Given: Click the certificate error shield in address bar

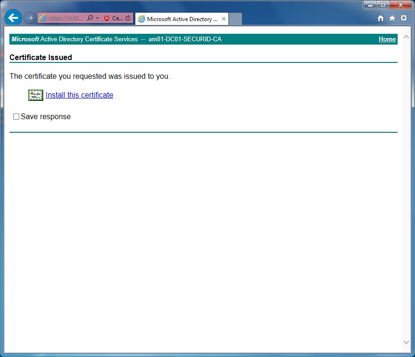Looking at the screenshot, I should (107, 17).
